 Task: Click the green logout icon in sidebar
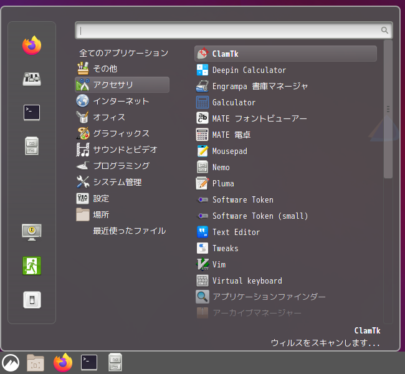point(32,266)
